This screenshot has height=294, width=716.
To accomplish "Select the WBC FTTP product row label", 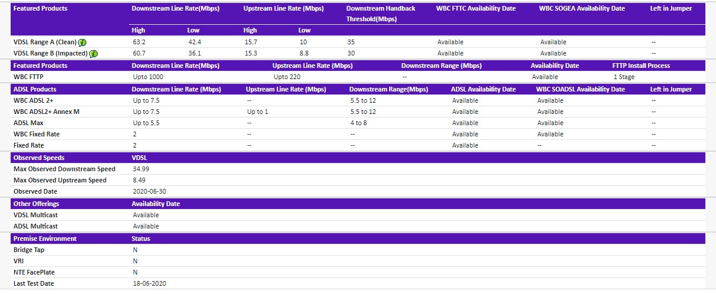I will [x=29, y=77].
